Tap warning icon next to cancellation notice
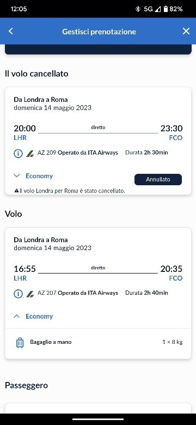The height and width of the screenshot is (425, 196). tap(16, 191)
